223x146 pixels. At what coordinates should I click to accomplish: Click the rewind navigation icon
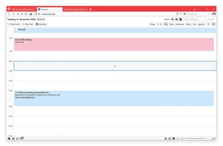tap(18, 14)
